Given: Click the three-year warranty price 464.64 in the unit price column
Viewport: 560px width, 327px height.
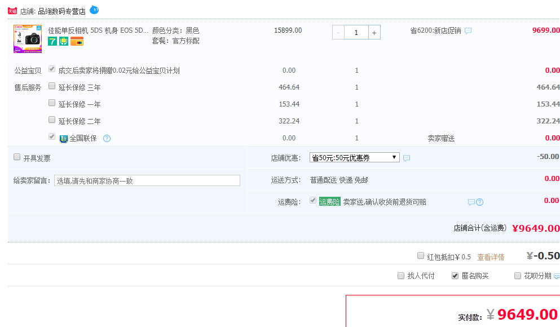Looking at the screenshot, I should 289,87.
